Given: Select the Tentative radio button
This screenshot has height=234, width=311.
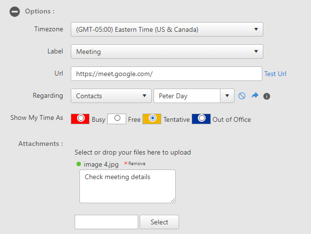Looking at the screenshot, I should click(153, 118).
